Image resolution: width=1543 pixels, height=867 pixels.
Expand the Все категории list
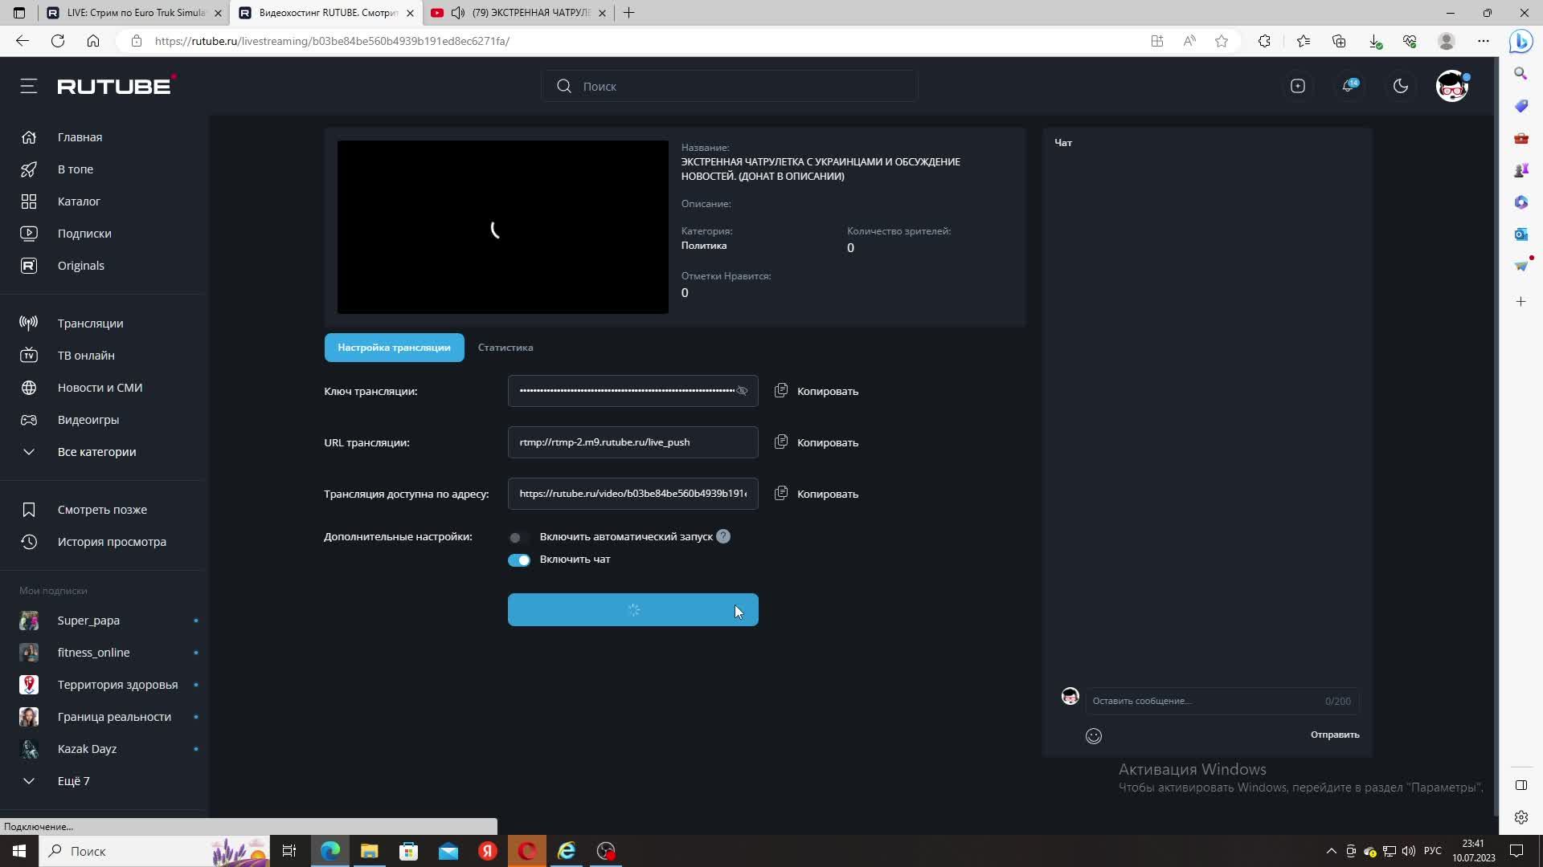[96, 452]
